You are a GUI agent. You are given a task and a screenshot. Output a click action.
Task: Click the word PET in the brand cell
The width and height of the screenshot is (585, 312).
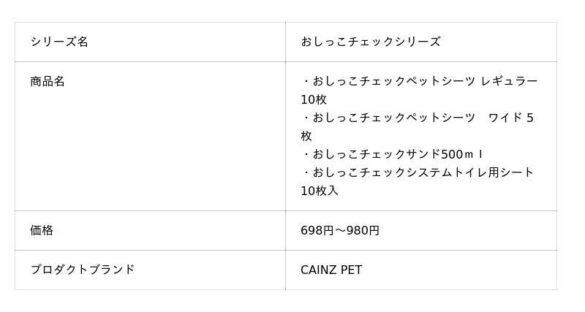pyautogui.click(x=352, y=270)
